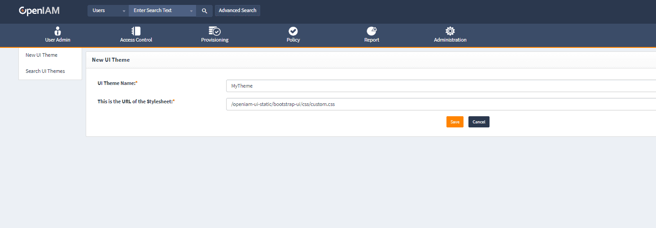Viewport: 656px width, 228px height.
Task: Click the Report pie chart icon
Action: point(372,31)
